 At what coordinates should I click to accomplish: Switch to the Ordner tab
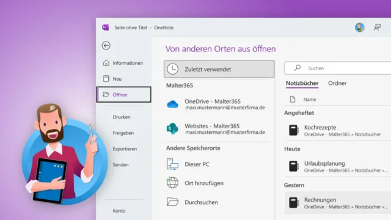pos(337,83)
